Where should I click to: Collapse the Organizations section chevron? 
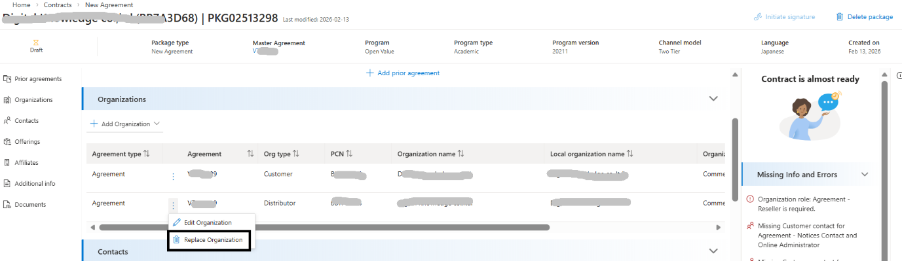[x=713, y=99]
